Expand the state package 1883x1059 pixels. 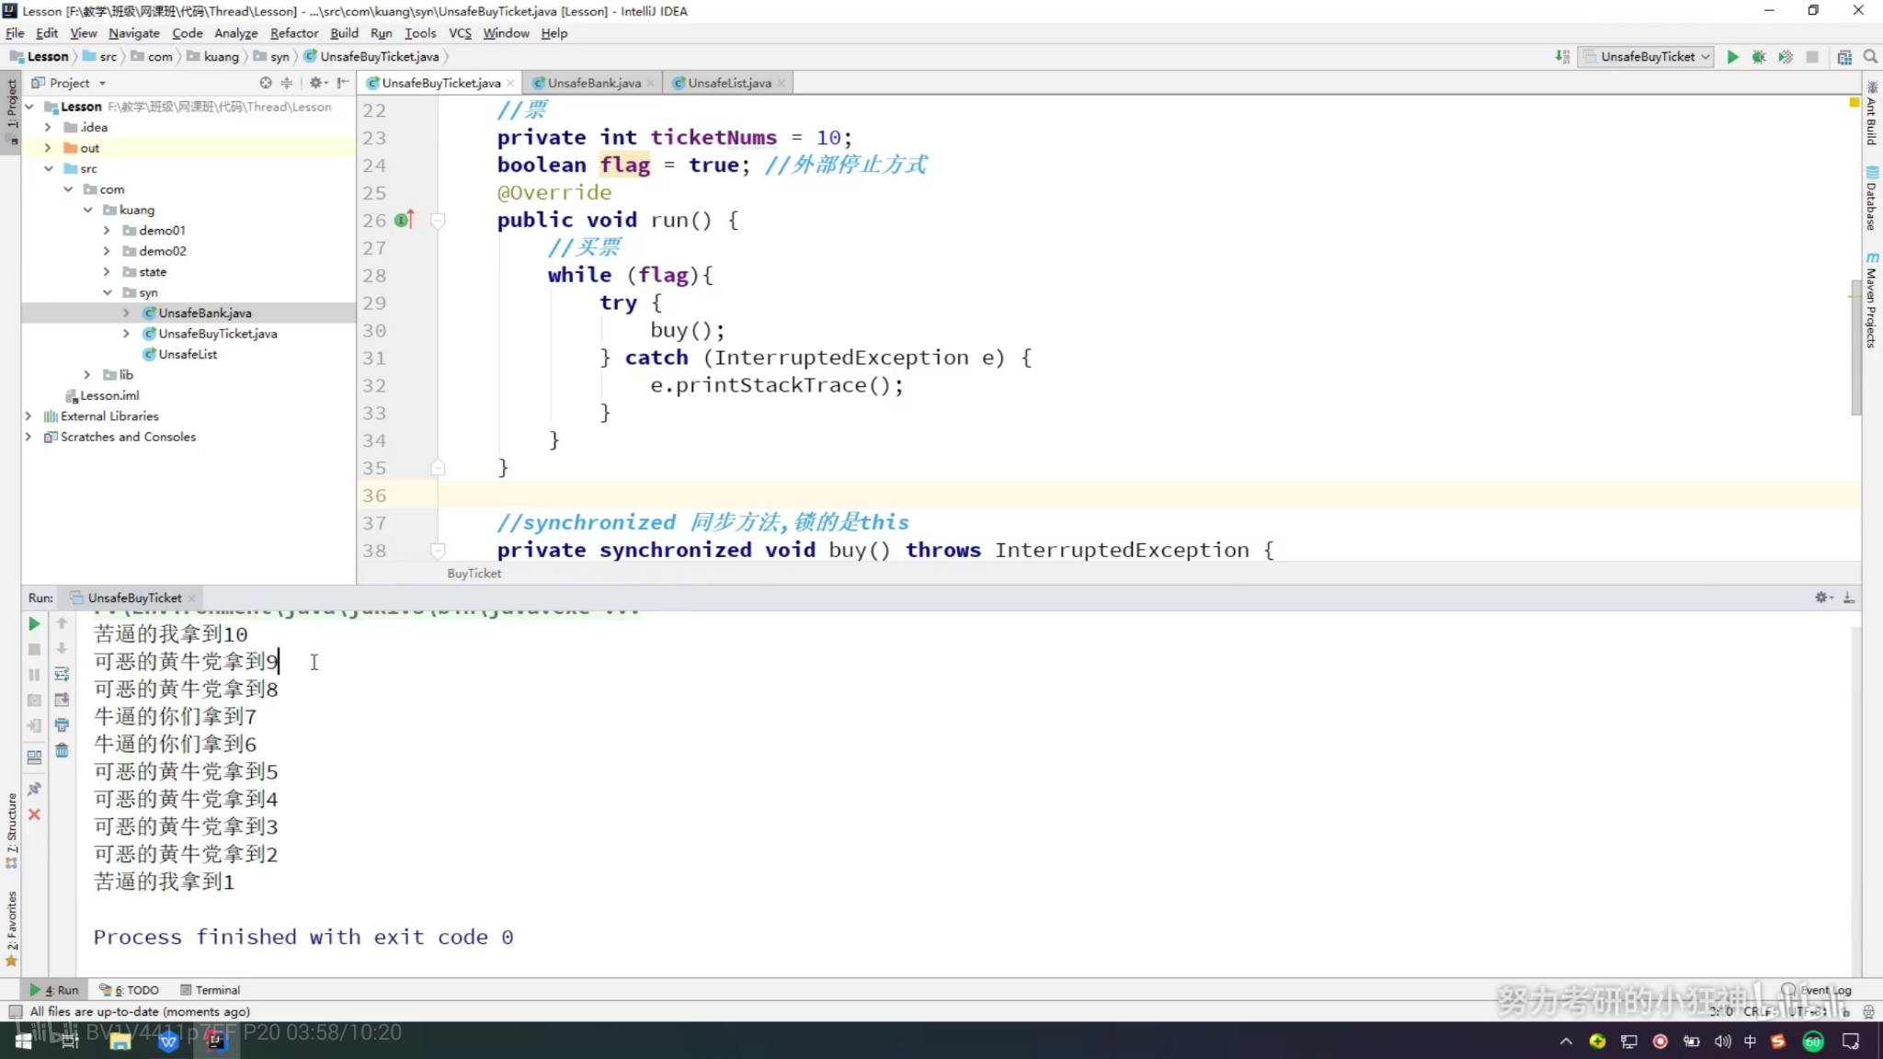(107, 272)
